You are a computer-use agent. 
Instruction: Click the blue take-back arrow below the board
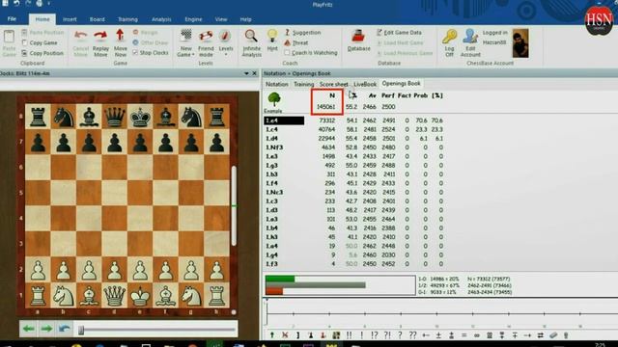coord(65,329)
